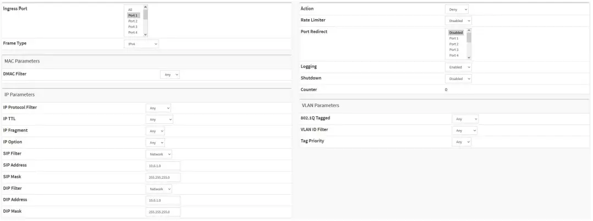The width and height of the screenshot is (593, 221).
Task: Choose Port 3 in Port Redirect list
Action: pyautogui.click(x=454, y=50)
